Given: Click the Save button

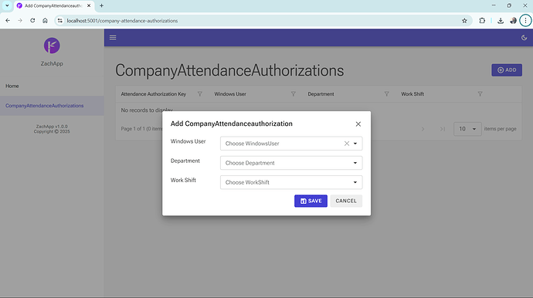Looking at the screenshot, I should pyautogui.click(x=311, y=201).
